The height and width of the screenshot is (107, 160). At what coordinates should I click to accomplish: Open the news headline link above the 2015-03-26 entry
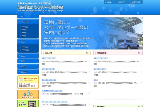(48, 69)
